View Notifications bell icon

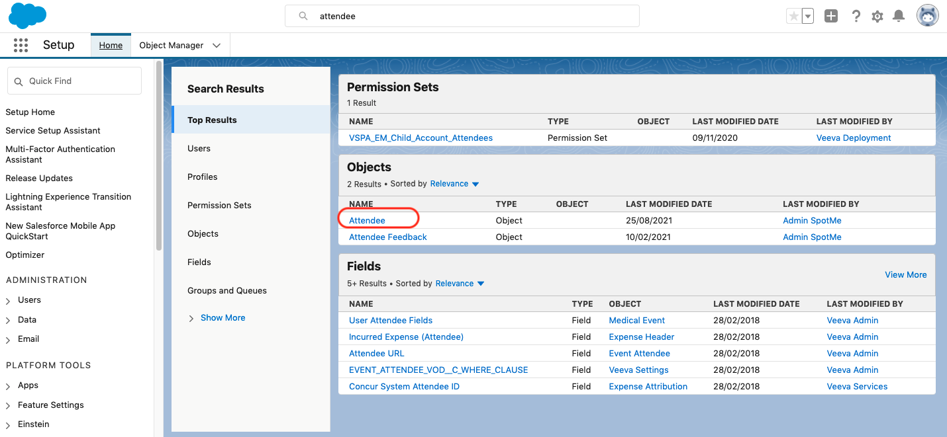(899, 17)
